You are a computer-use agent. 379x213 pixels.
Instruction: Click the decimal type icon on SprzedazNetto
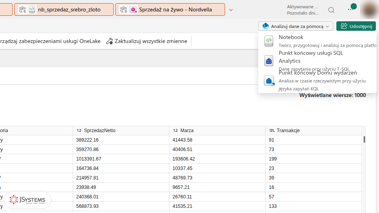(79, 131)
